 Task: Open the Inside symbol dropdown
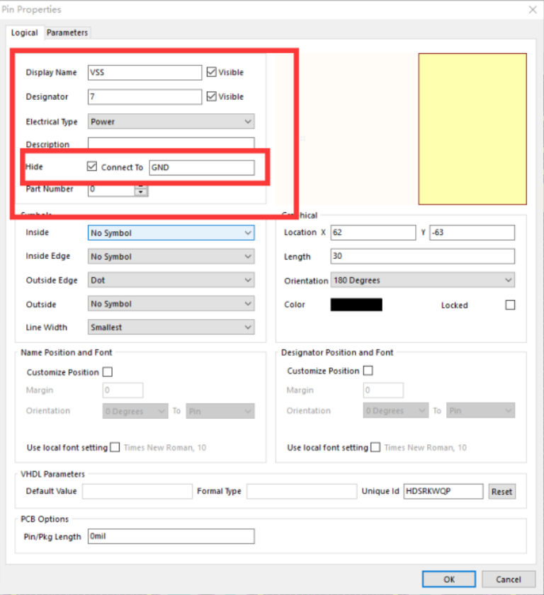pyautogui.click(x=171, y=233)
